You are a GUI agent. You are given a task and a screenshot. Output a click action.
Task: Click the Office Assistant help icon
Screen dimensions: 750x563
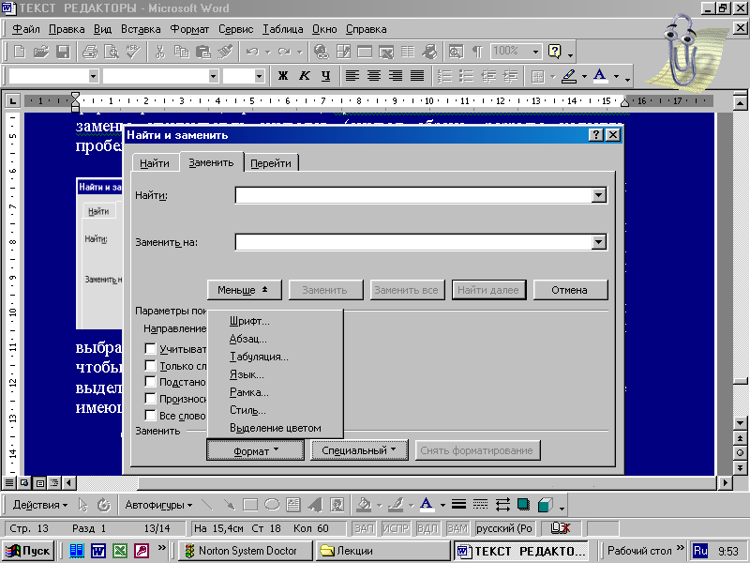coord(555,52)
